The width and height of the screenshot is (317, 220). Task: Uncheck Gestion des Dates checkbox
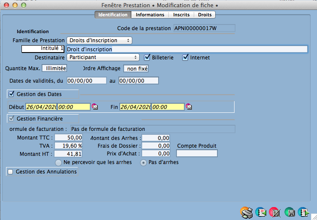pyautogui.click(x=11, y=94)
